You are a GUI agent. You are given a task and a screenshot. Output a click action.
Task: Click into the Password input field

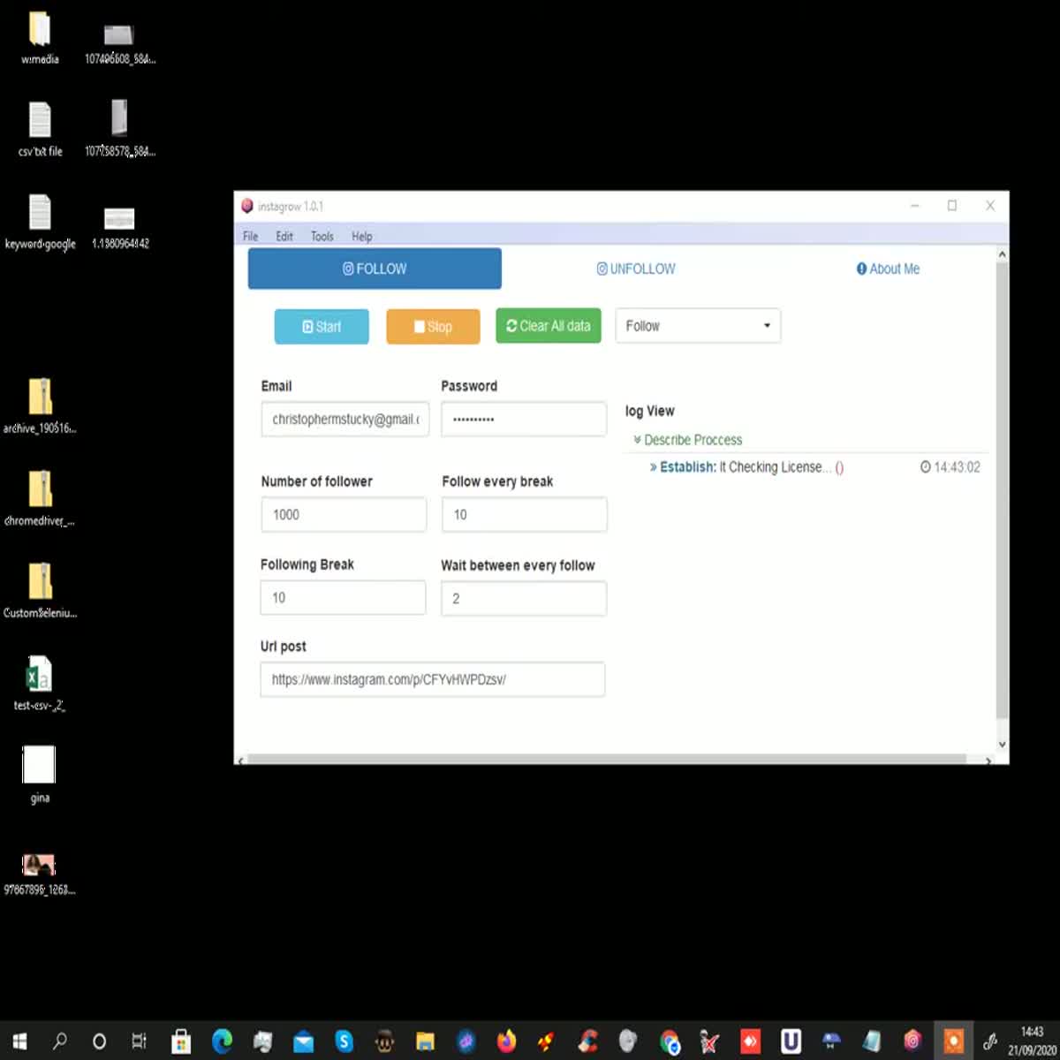click(524, 420)
